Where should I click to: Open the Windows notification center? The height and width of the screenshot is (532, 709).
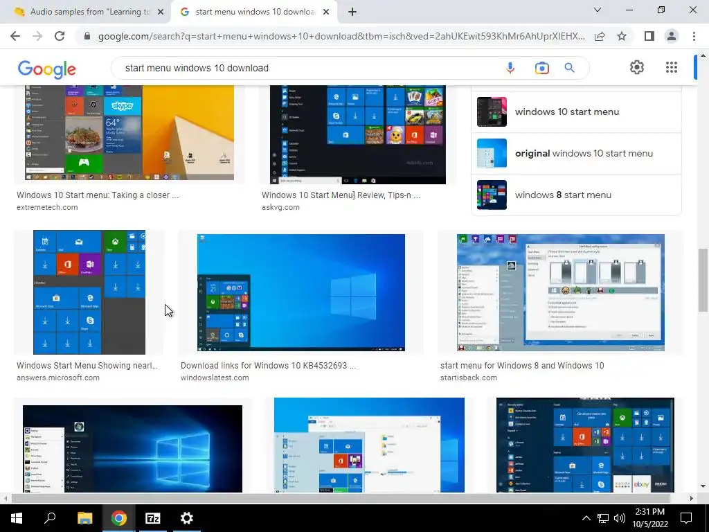click(686, 518)
